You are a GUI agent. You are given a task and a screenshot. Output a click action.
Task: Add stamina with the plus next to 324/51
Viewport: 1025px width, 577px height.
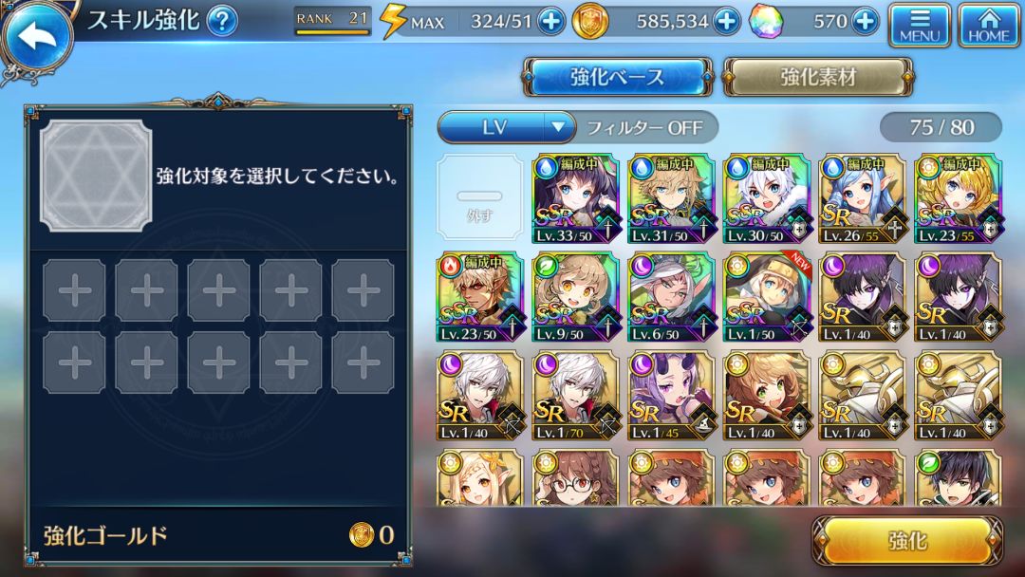pyautogui.click(x=551, y=22)
